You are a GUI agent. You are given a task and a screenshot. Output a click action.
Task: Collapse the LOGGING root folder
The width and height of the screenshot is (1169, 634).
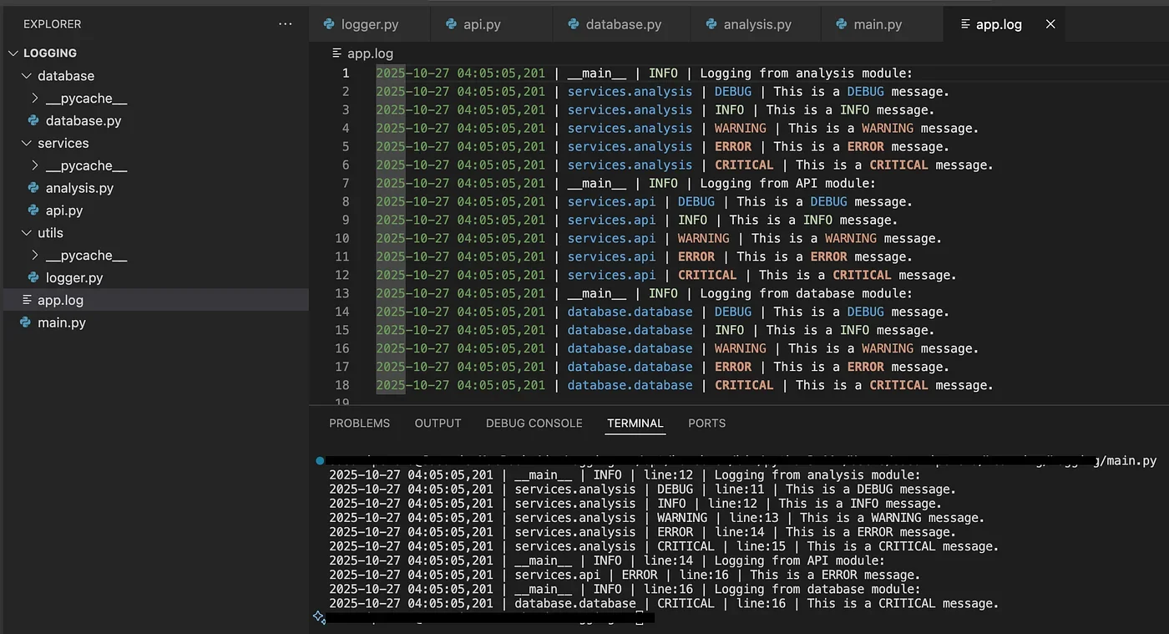[13, 53]
